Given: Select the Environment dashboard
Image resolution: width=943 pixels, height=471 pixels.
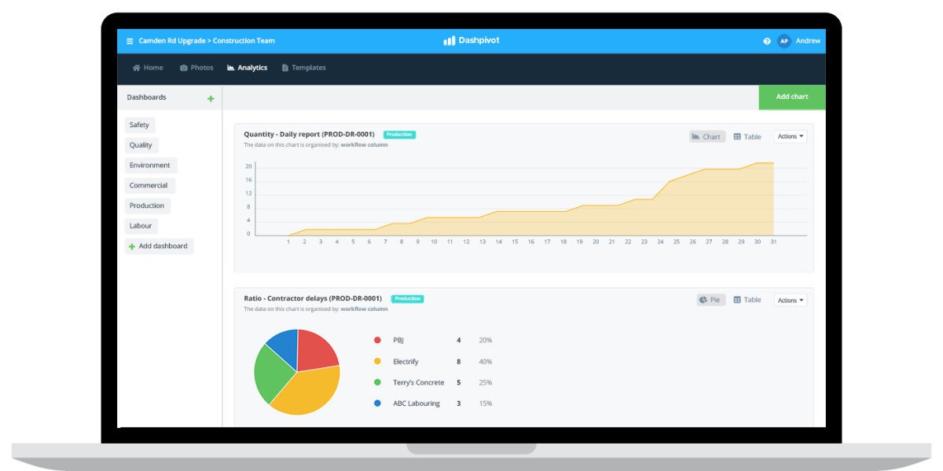Looking at the screenshot, I should coord(151,166).
